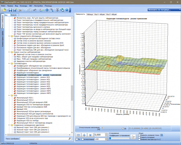The height and width of the screenshot is (145, 181).
Task: Click the copy toolbar icon
Action: (x=26, y=10)
